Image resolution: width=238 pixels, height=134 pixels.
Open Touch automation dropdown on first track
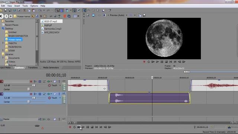tap(60, 85)
